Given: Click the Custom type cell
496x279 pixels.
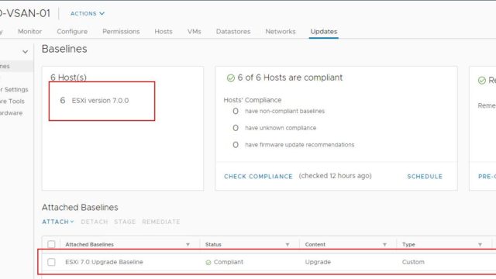Looking at the screenshot, I should (413, 262).
